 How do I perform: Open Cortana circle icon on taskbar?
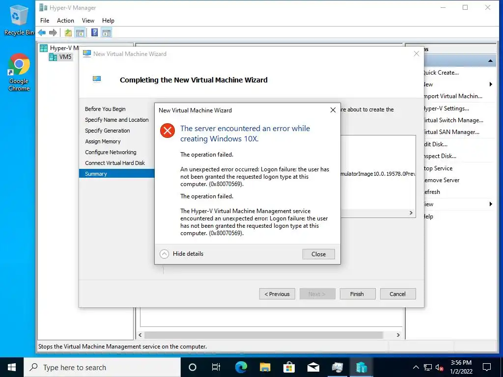pyautogui.click(x=192, y=367)
